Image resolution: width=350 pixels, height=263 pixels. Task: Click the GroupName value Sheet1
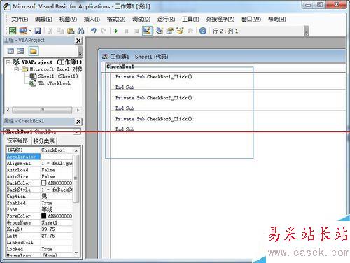57,222
